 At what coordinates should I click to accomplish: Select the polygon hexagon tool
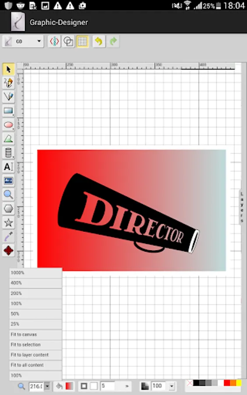point(8,208)
